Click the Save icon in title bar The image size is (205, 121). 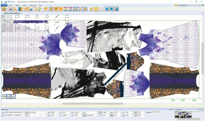tap(5, 2)
